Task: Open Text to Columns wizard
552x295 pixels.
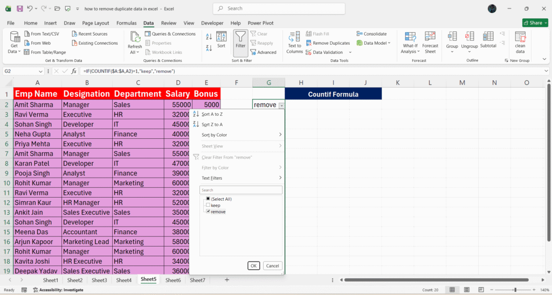Action: tap(294, 43)
